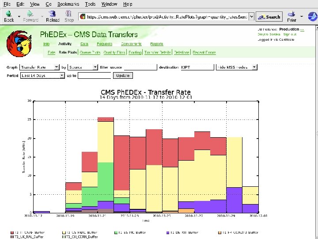This screenshot has height=239, width=318.
Task: Open the Back history dropdown arrow
Action: pos(19,16)
